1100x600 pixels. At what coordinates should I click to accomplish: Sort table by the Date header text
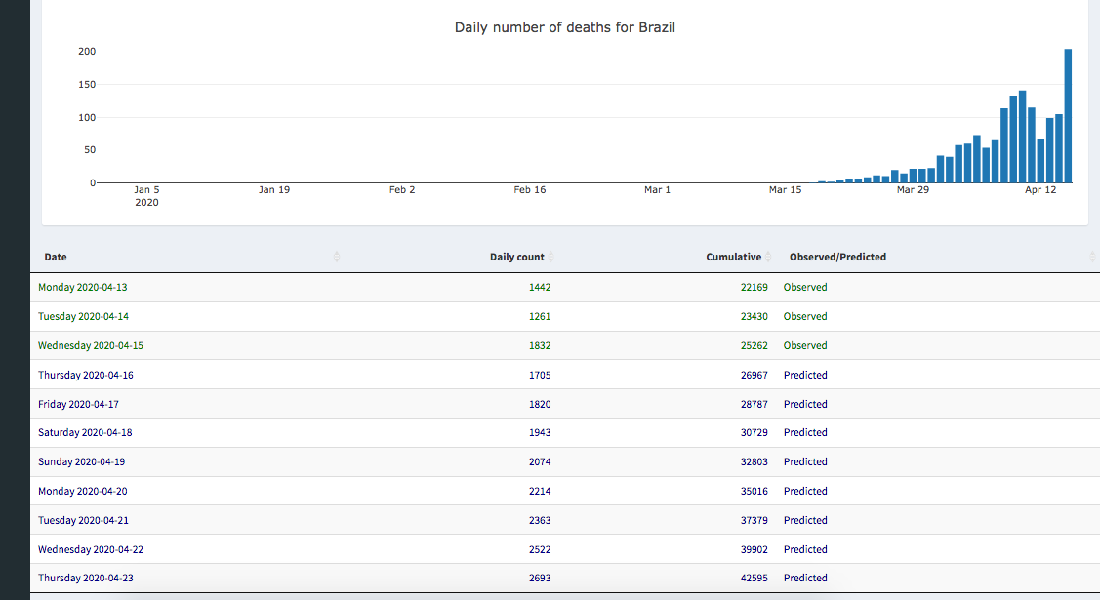tap(56, 257)
